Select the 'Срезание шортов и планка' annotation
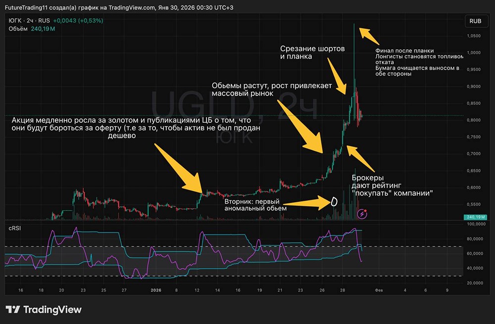Image resolution: width=495 pixels, height=324 pixels. click(x=312, y=53)
